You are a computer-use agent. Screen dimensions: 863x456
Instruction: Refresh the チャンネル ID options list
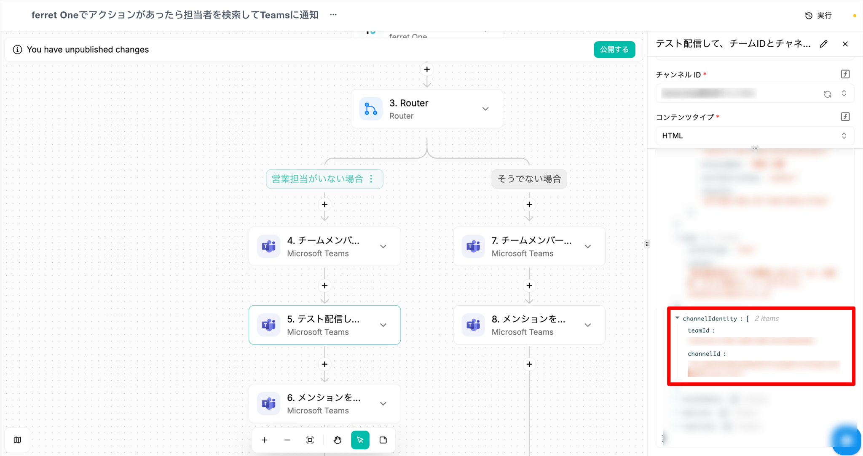(828, 94)
